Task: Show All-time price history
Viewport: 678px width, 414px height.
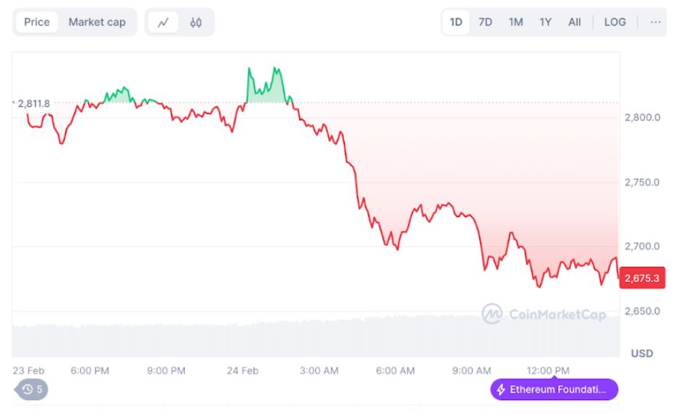Action: tap(575, 22)
